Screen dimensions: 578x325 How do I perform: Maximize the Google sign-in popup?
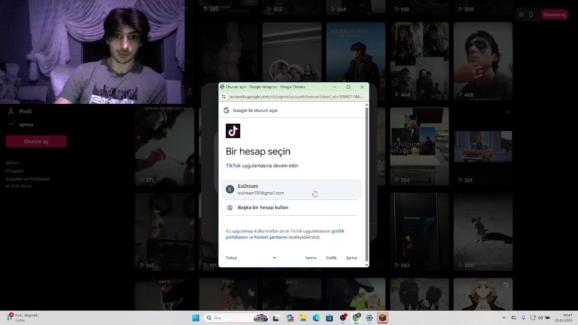pyautogui.click(x=348, y=87)
